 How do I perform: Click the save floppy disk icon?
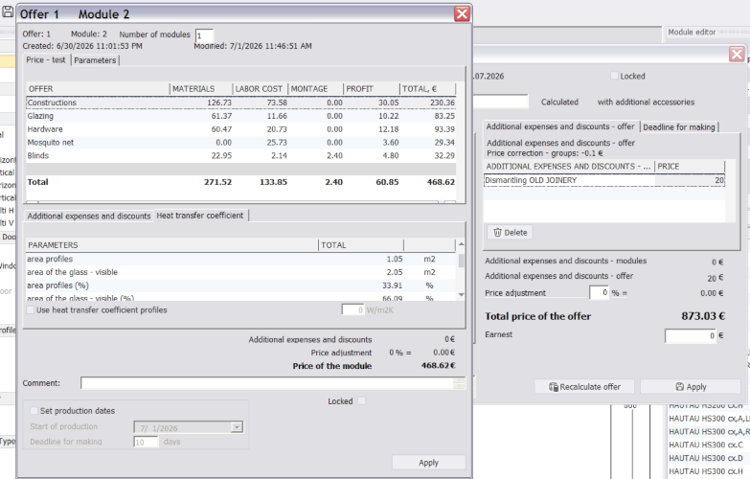(7, 11)
